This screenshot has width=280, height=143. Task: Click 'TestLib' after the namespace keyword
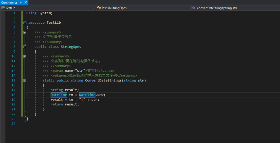click(54, 23)
